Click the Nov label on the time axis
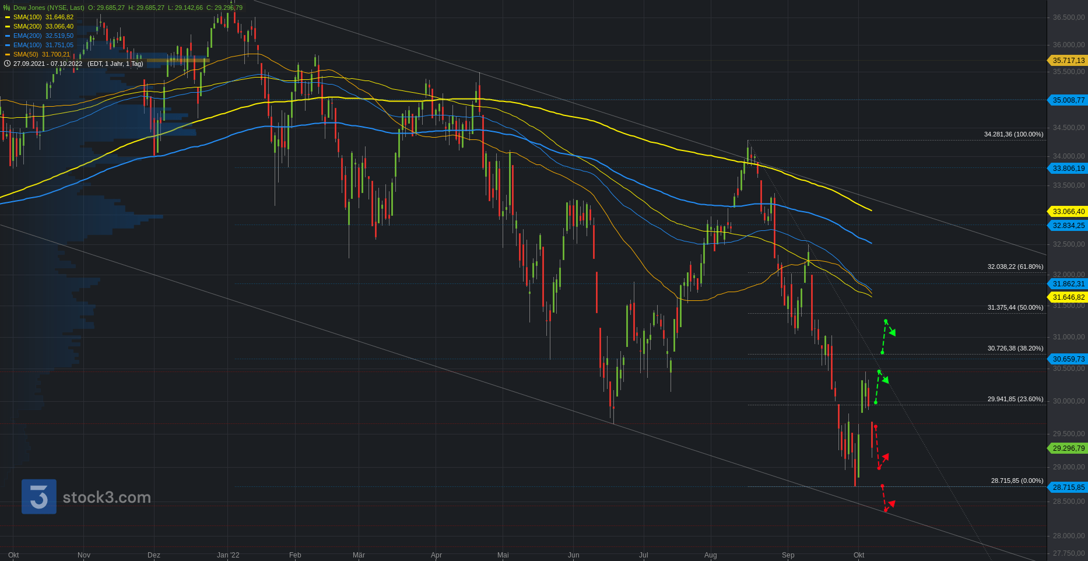This screenshot has width=1088, height=561. [84, 555]
